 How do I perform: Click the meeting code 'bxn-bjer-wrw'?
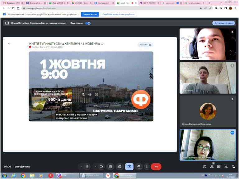[x=22, y=167]
